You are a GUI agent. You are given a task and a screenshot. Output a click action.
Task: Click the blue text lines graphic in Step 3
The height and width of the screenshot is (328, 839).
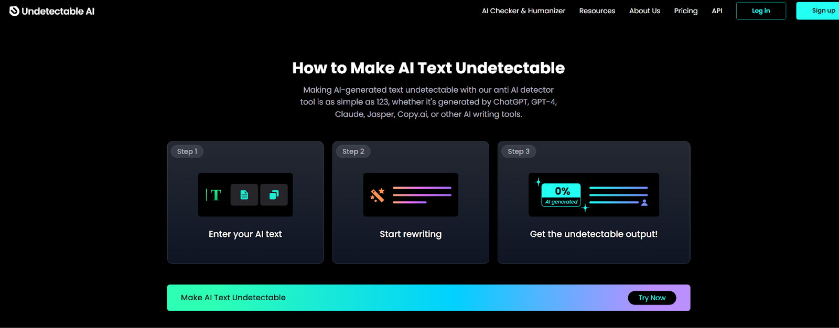tap(618, 195)
